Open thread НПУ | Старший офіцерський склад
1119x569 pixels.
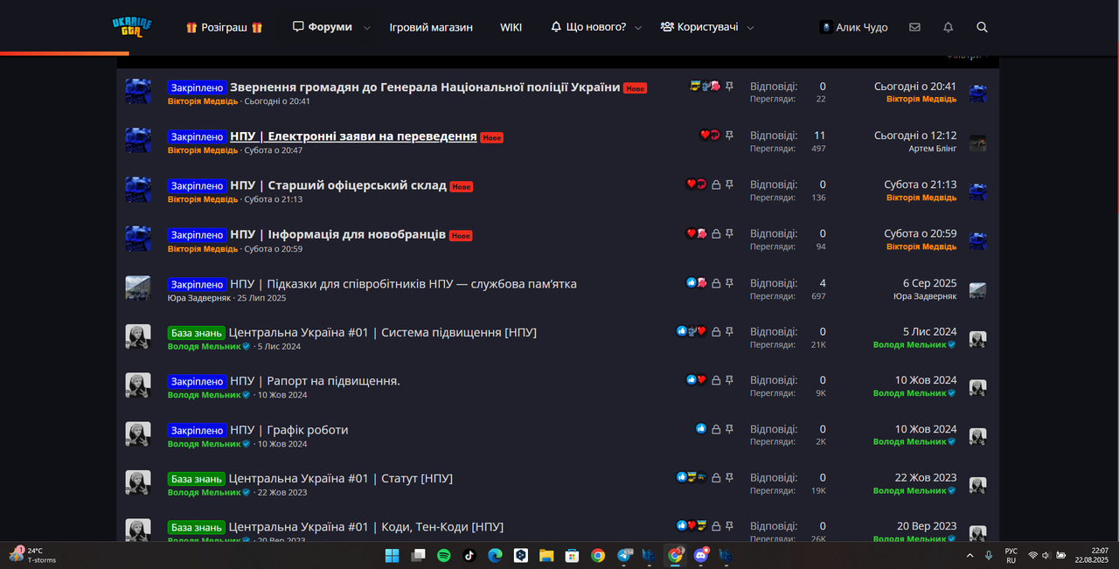[338, 185]
